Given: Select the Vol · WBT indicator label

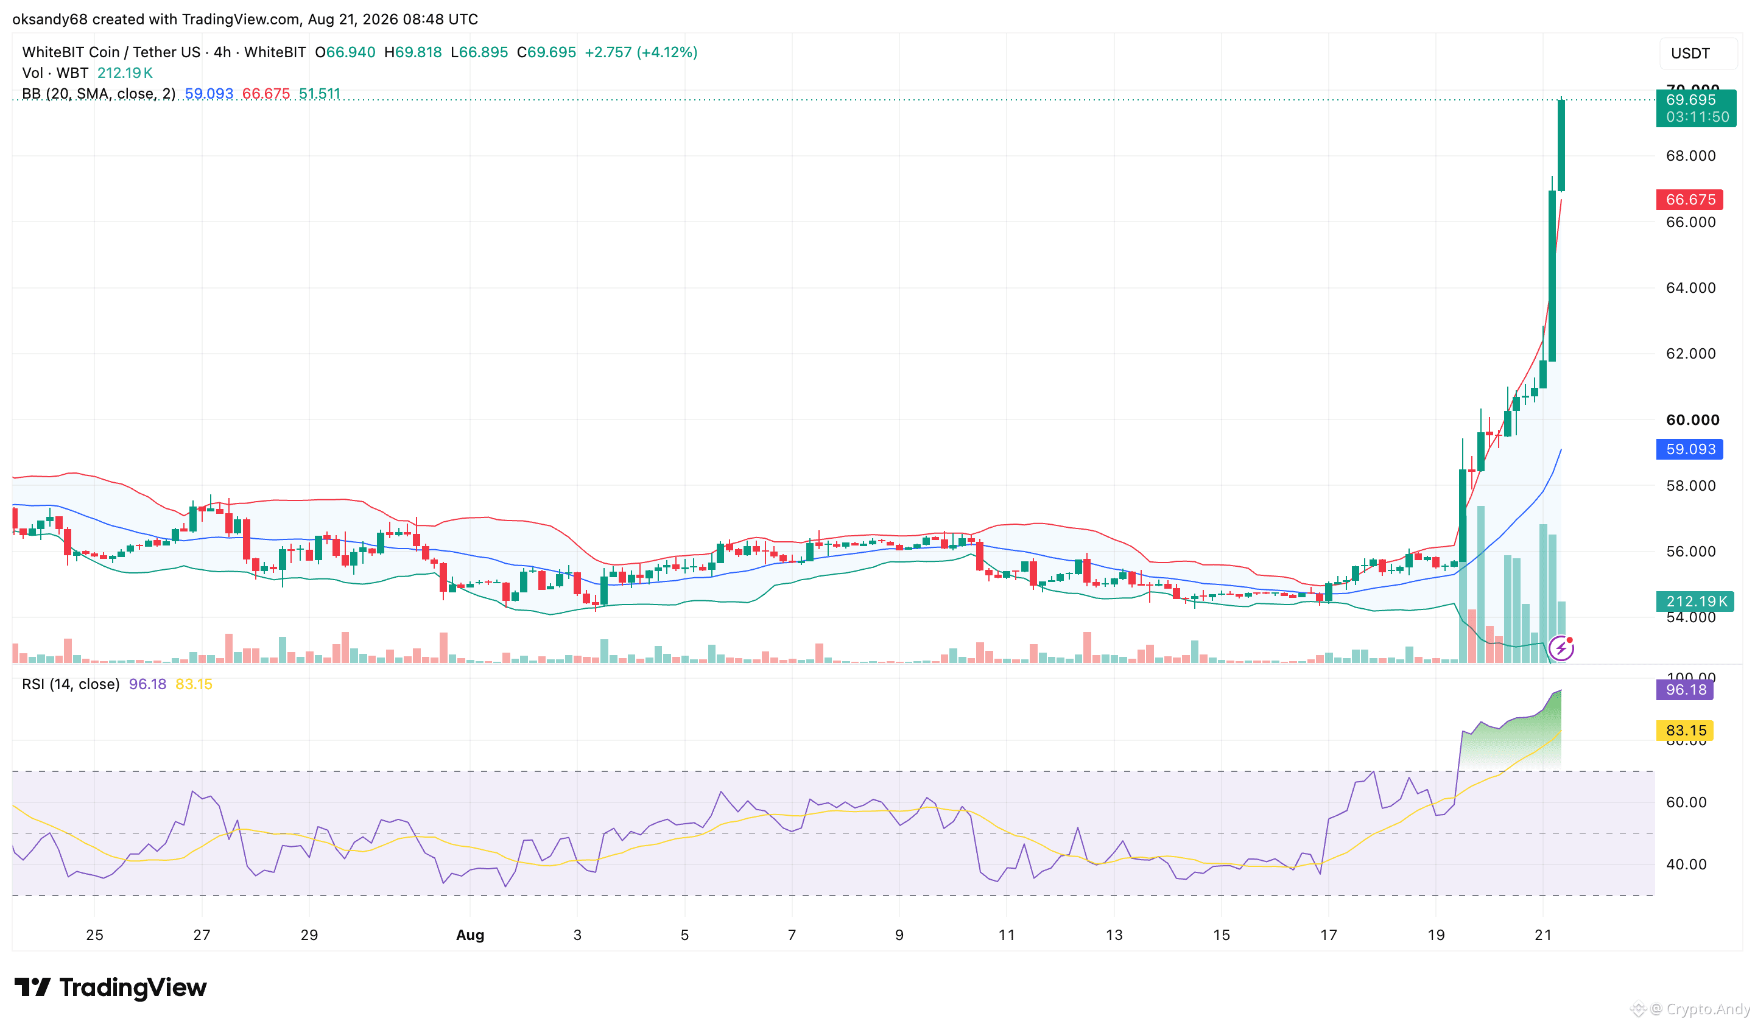Looking at the screenshot, I should click(x=55, y=73).
